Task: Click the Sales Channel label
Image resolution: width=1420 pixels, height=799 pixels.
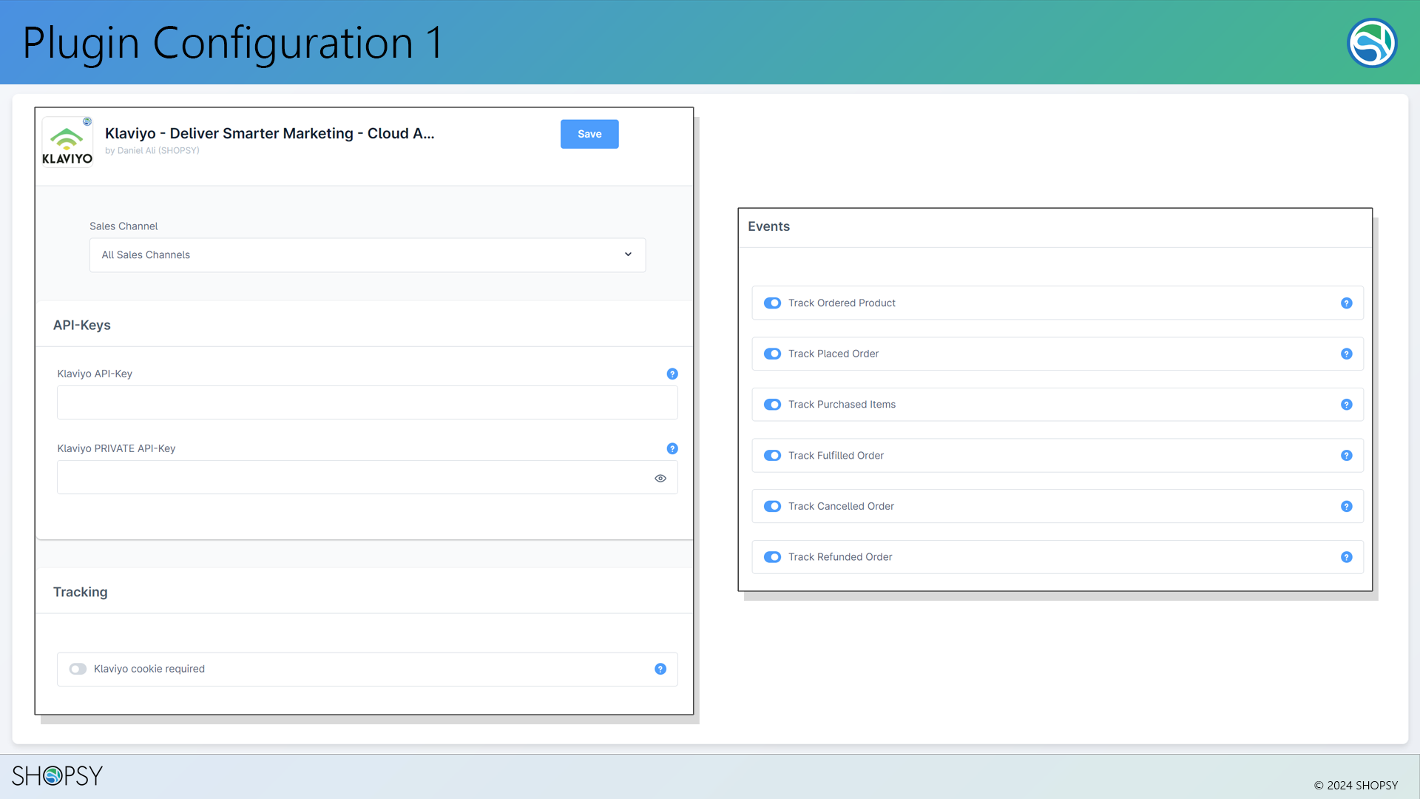Action: 124,226
